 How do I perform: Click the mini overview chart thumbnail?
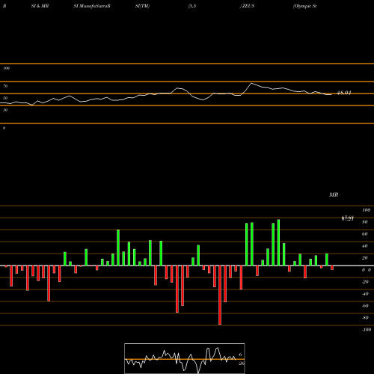[x=185, y=358]
